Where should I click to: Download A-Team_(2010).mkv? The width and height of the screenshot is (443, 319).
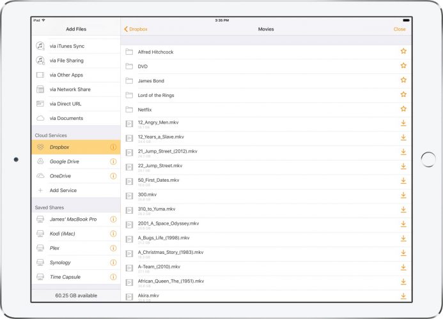pos(403,267)
